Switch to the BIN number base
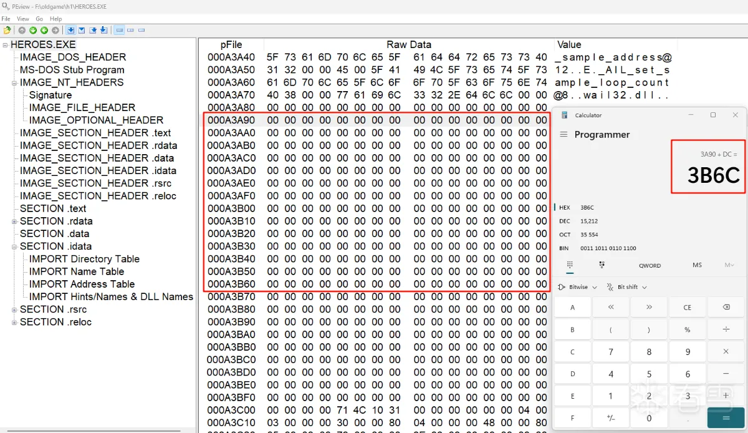This screenshot has height=433, width=748. tap(564, 248)
